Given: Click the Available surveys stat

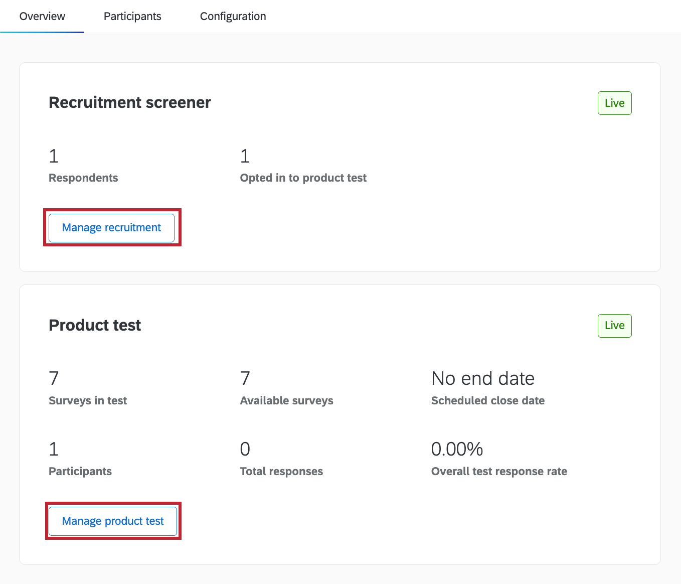Looking at the screenshot, I should [286, 400].
